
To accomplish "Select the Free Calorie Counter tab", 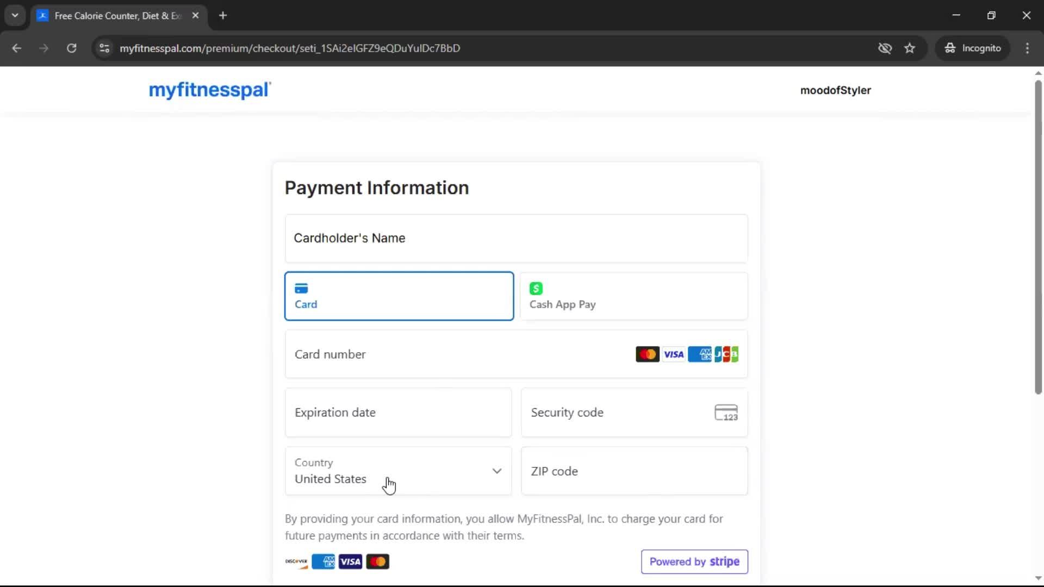I will click(x=119, y=16).
